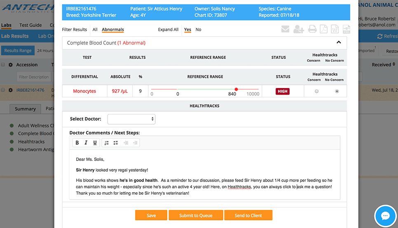398x228 pixels.
Task: Export report as XML file
Action: coord(346,29)
